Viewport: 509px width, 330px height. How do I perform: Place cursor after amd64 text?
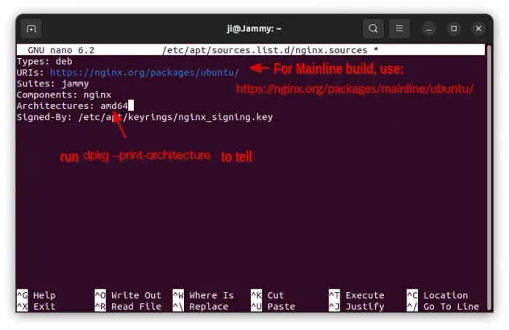[x=130, y=106]
